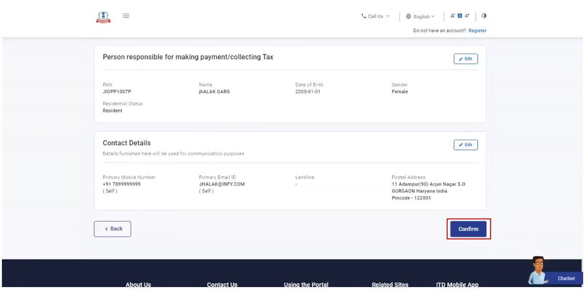Click the Income Tax Department emblem logo
The image size is (586, 299).
click(103, 17)
